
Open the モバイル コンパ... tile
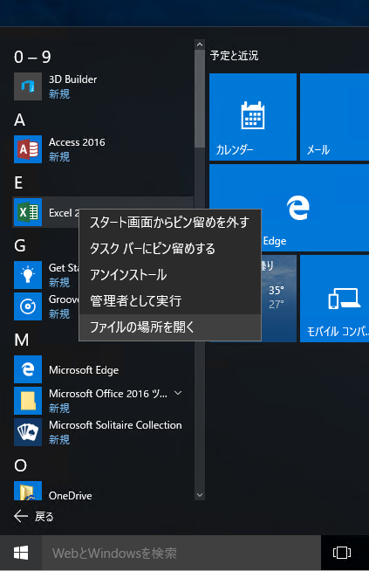point(334,299)
